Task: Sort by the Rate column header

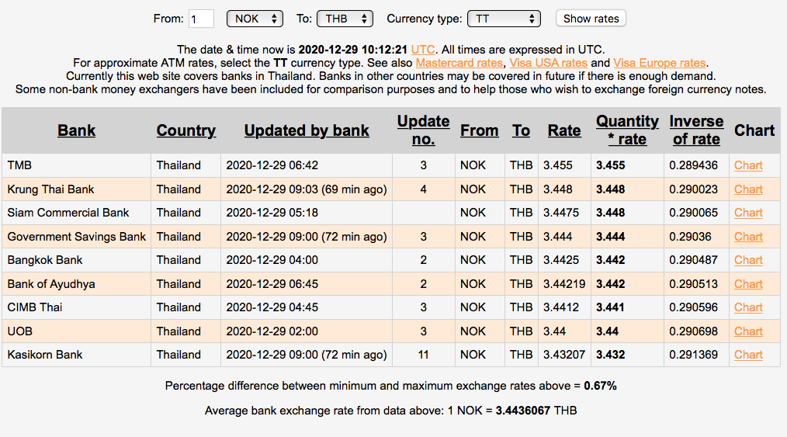Action: click(x=563, y=130)
